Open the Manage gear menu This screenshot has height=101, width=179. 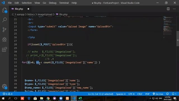(4, 86)
